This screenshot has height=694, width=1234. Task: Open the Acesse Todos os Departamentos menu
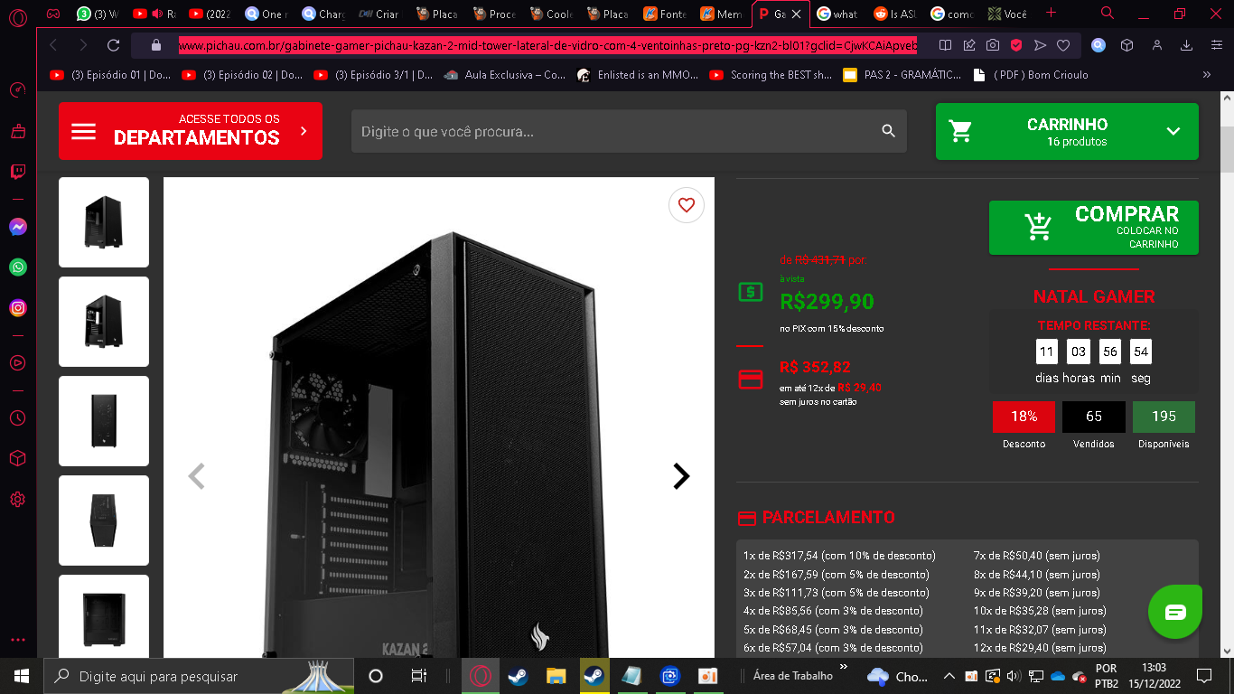[x=191, y=131]
